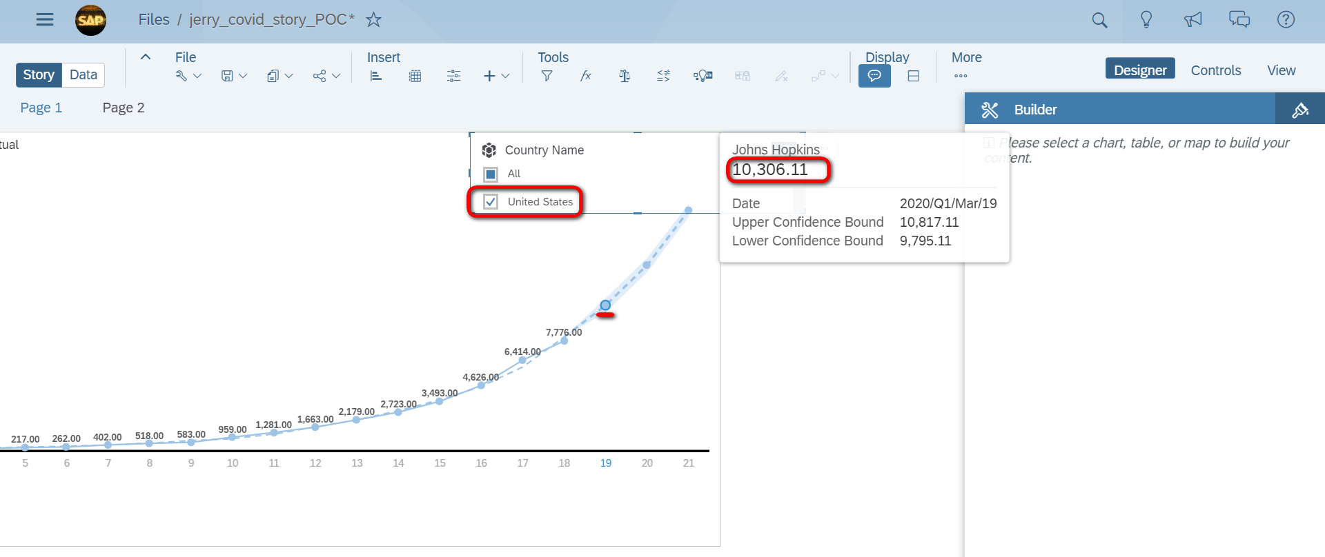
Task: Click the copy pages icon
Action: [x=273, y=76]
